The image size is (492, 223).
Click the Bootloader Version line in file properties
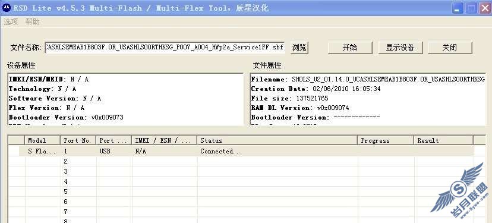(x=316, y=117)
